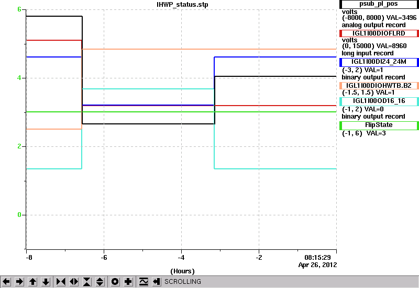Click the wavy-line graph icon in the toolbar
Screen dimensions: 419x288
pos(144,282)
